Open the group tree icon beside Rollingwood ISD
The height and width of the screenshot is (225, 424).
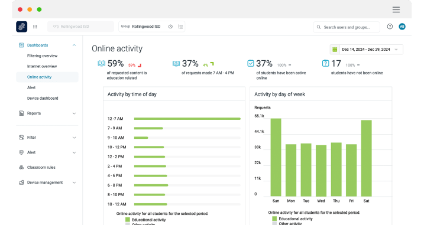[180, 27]
